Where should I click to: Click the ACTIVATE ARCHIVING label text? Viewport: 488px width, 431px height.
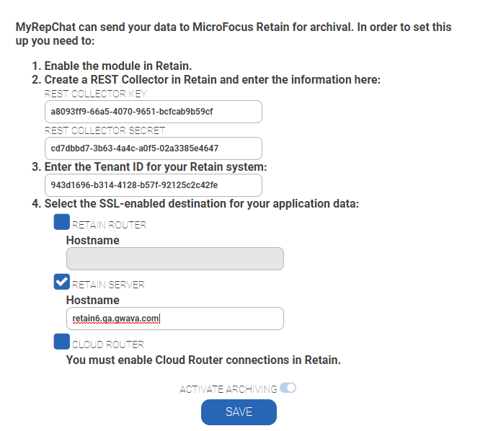click(x=228, y=389)
